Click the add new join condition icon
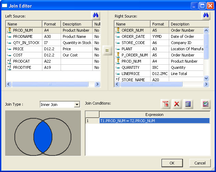Screen dimensions: 216x172 click(x=165, y=104)
